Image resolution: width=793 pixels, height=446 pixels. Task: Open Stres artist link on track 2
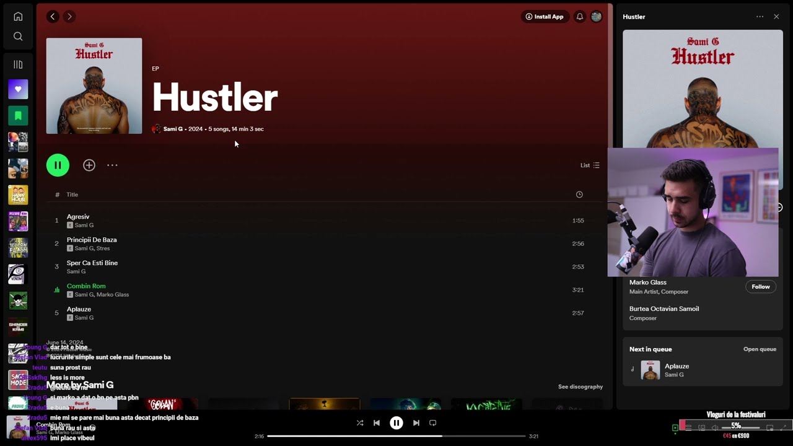[103, 248]
